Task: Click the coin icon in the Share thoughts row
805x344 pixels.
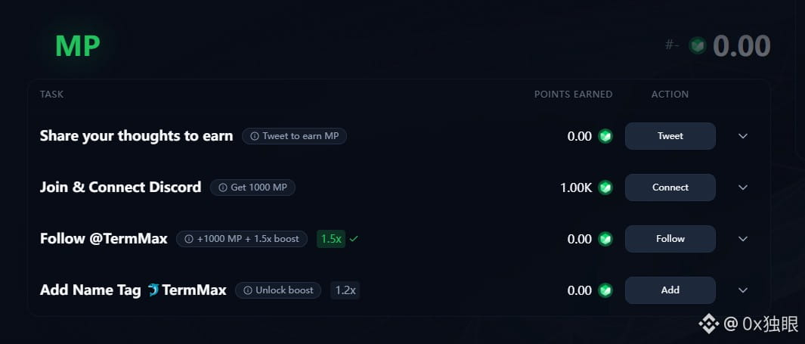Action: (605, 136)
